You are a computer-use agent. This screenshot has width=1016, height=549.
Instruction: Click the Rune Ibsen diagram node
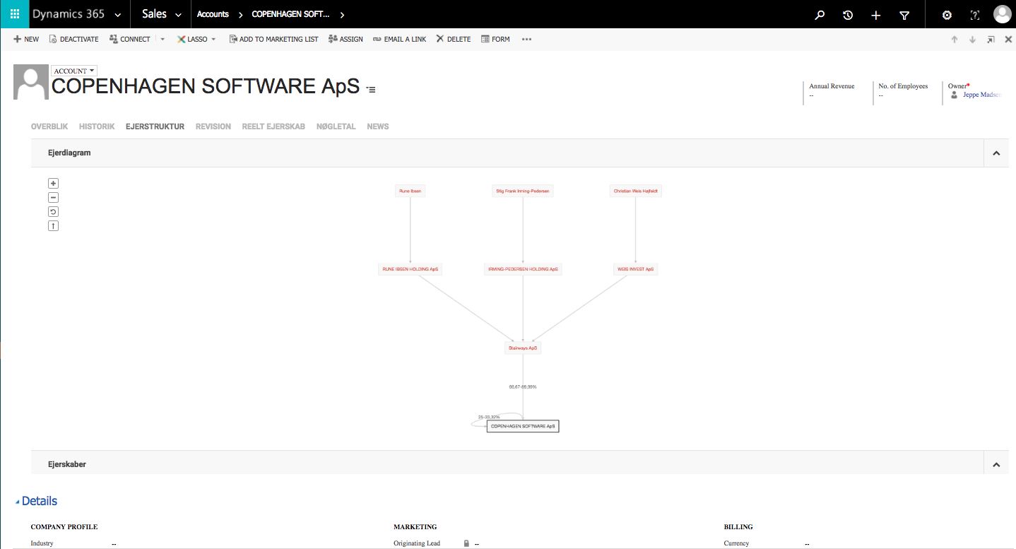(410, 191)
